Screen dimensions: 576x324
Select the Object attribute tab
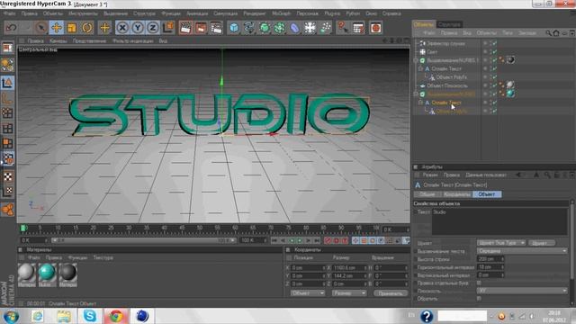coord(487,194)
